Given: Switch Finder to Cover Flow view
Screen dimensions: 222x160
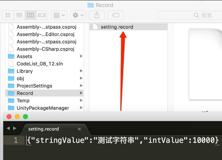Looking at the screenshot, I should [x=41, y=15].
